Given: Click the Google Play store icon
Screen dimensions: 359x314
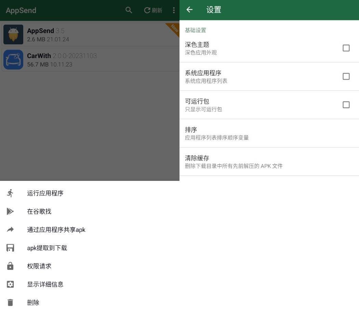Looking at the screenshot, I should click(10, 212).
